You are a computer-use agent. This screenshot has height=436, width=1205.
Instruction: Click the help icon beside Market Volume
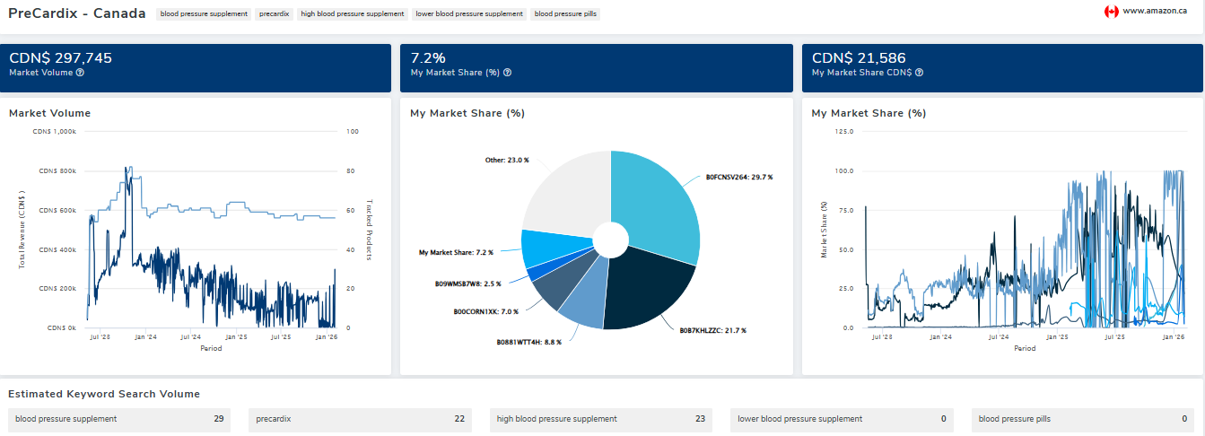81,73
